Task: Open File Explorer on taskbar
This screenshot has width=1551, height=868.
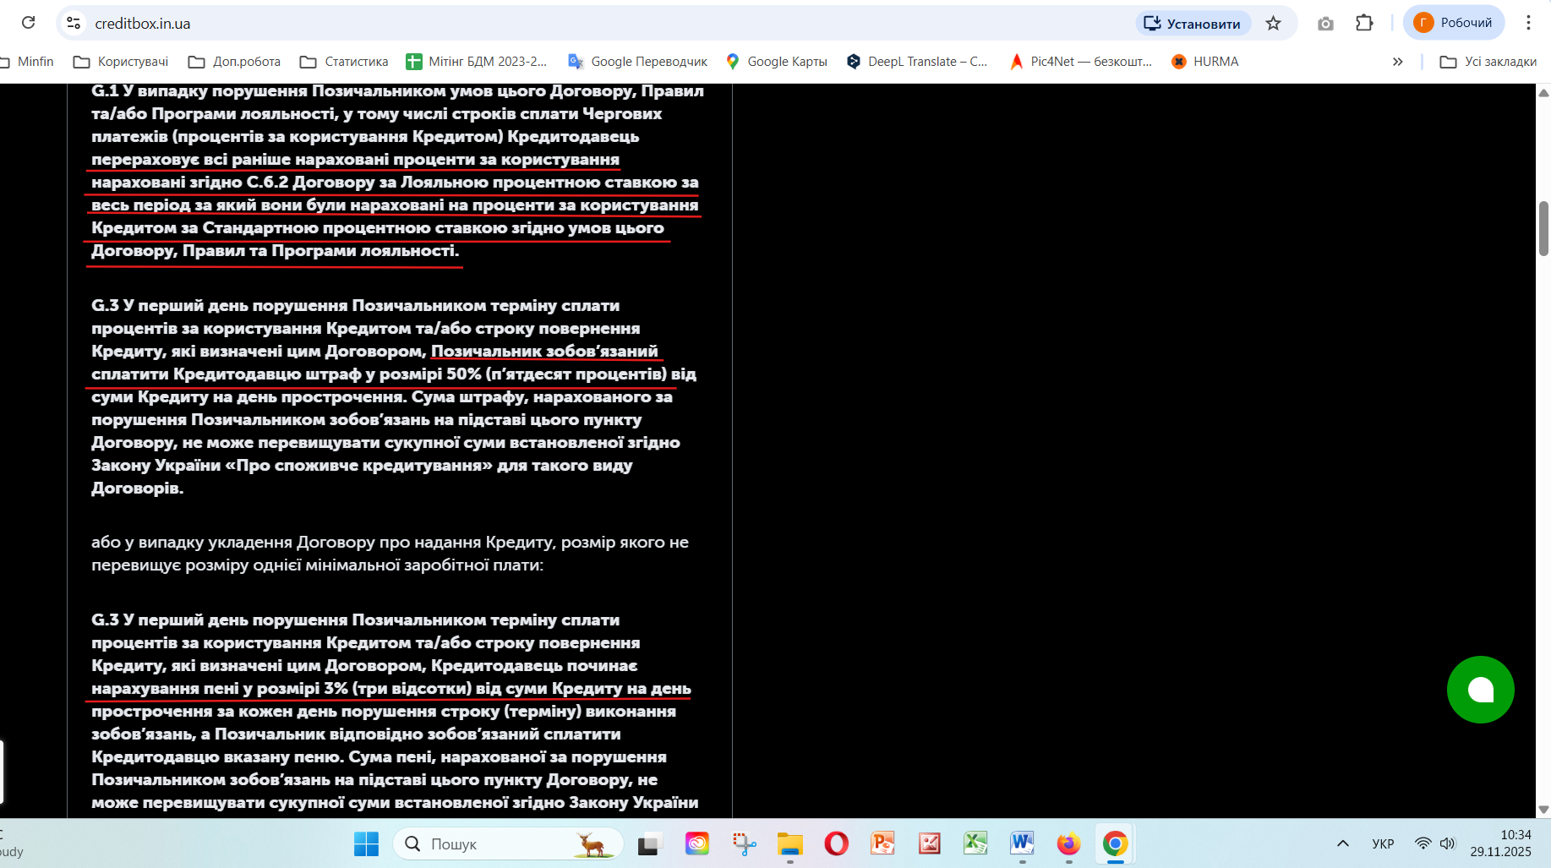Action: (x=790, y=843)
